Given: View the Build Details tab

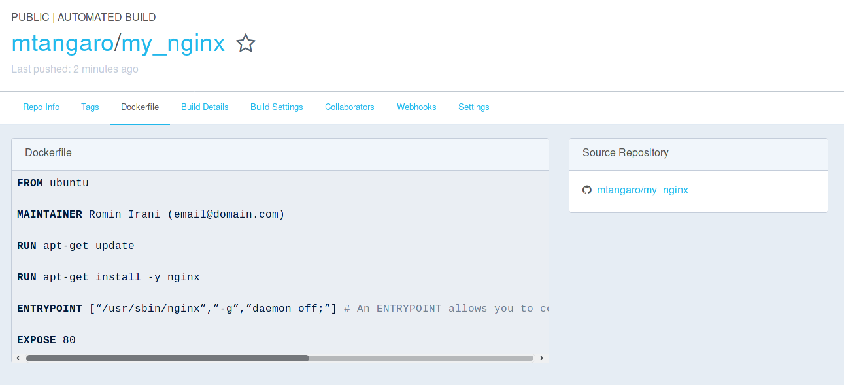Looking at the screenshot, I should pos(205,107).
